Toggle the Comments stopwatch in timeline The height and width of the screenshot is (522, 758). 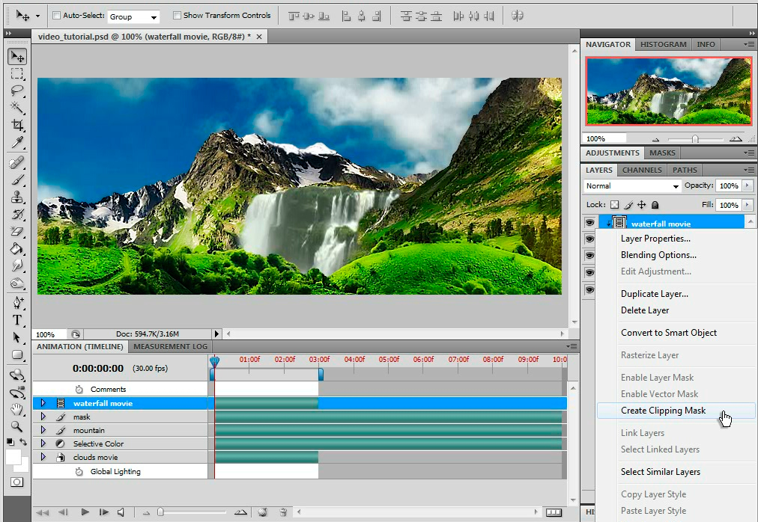pyautogui.click(x=79, y=389)
